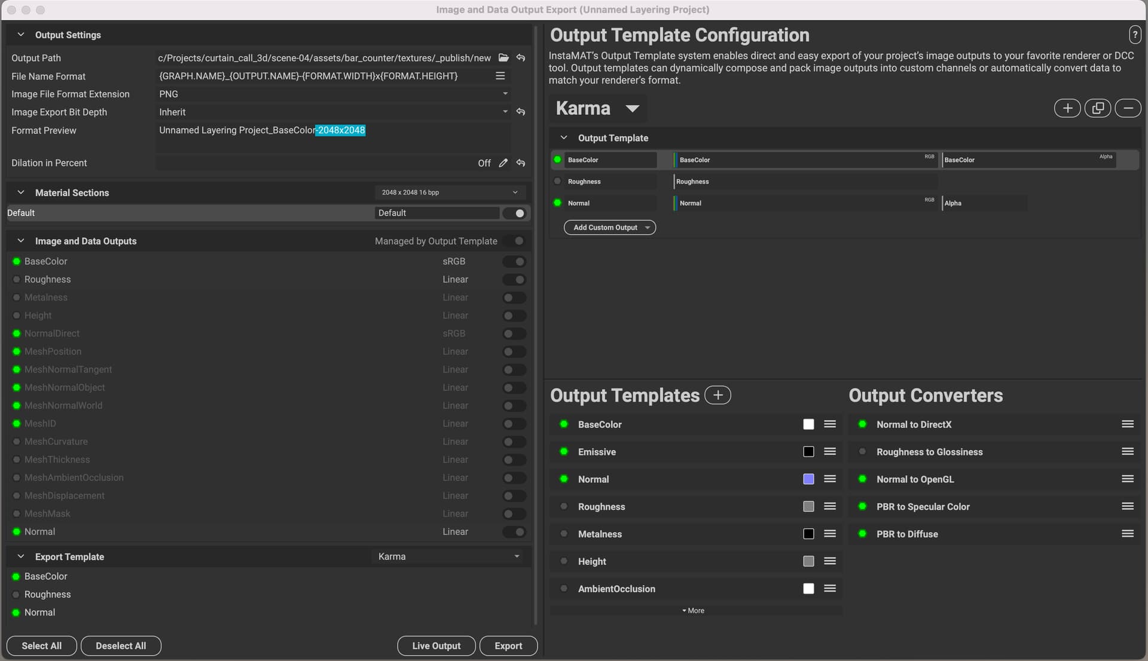
Task: Open the help question mark icon
Action: click(x=1134, y=35)
